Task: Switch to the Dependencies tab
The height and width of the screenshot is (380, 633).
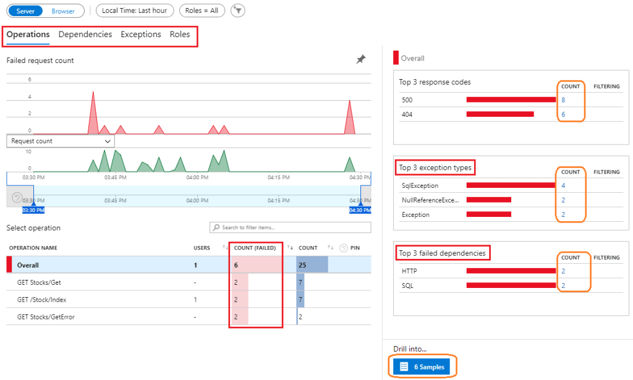Action: [85, 35]
